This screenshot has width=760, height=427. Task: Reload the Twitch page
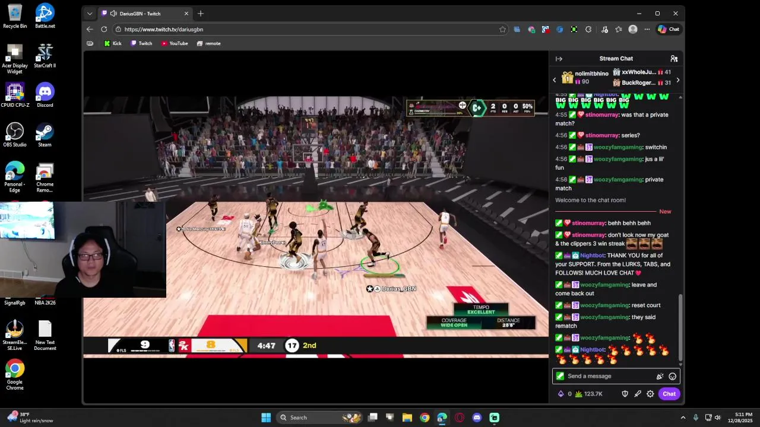tap(104, 29)
